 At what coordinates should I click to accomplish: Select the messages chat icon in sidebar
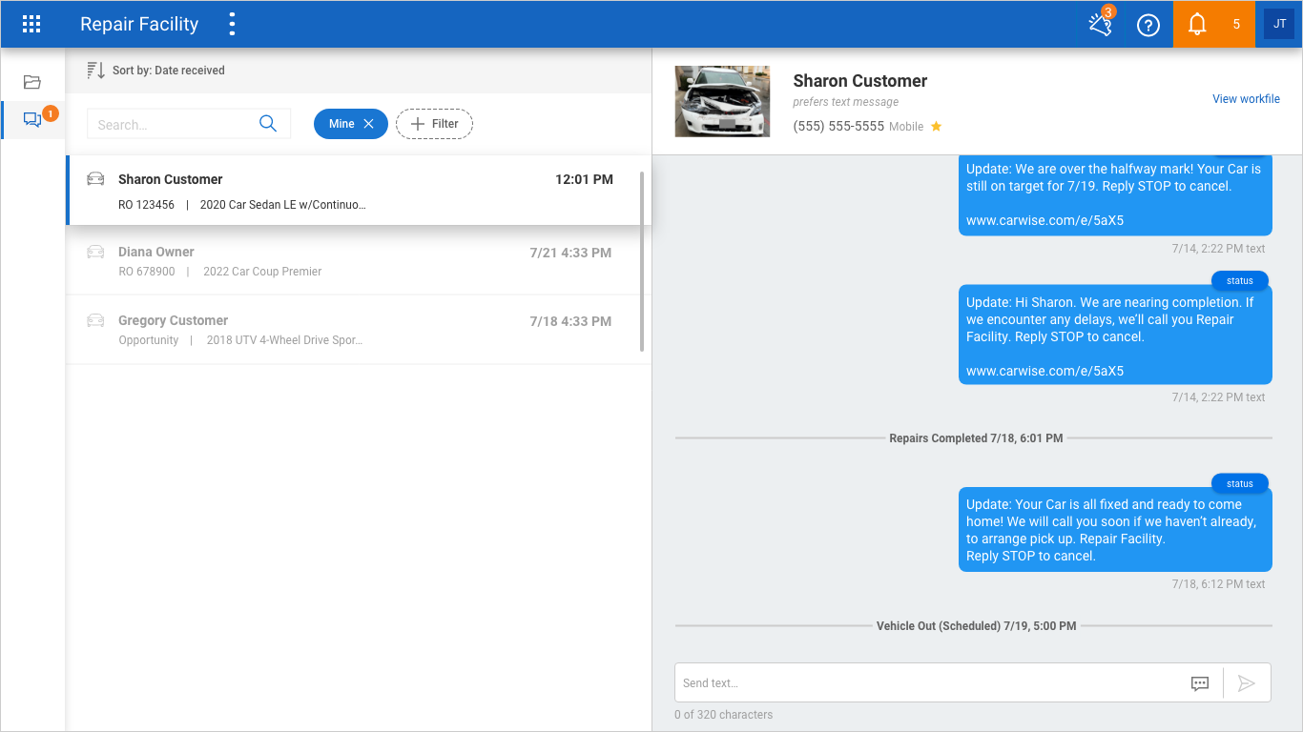tap(32, 120)
